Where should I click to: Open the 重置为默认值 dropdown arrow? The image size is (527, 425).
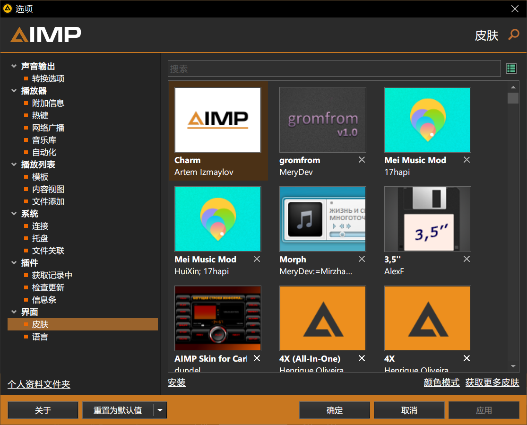pos(160,410)
